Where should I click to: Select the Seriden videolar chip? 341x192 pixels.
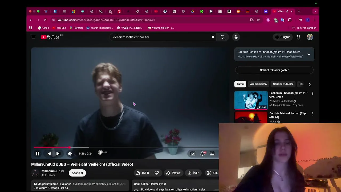click(x=283, y=84)
